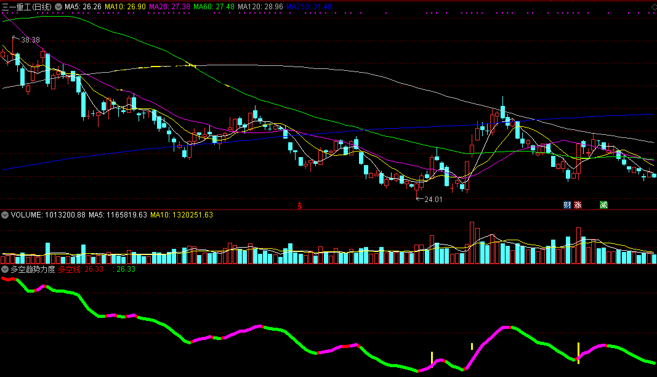
Task: Click the green 减 event icon
Action: coord(603,205)
